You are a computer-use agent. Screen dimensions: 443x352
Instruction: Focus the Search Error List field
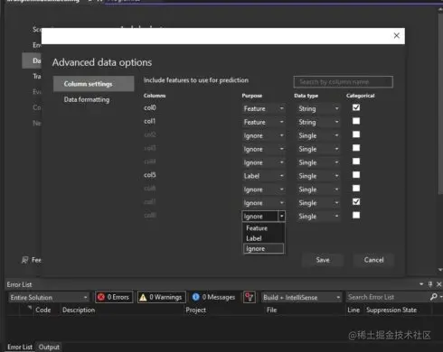pyautogui.click(x=387, y=297)
